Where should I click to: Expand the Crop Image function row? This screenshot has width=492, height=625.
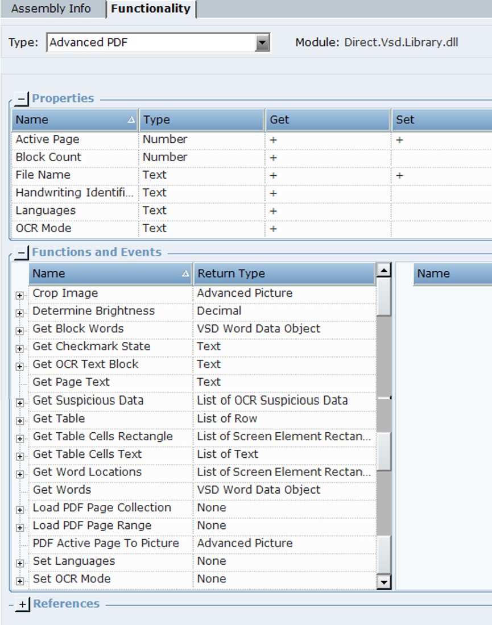click(20, 295)
